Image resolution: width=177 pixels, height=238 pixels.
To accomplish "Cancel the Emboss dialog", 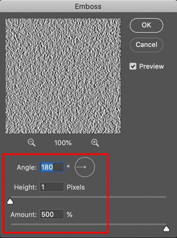I will click(146, 45).
